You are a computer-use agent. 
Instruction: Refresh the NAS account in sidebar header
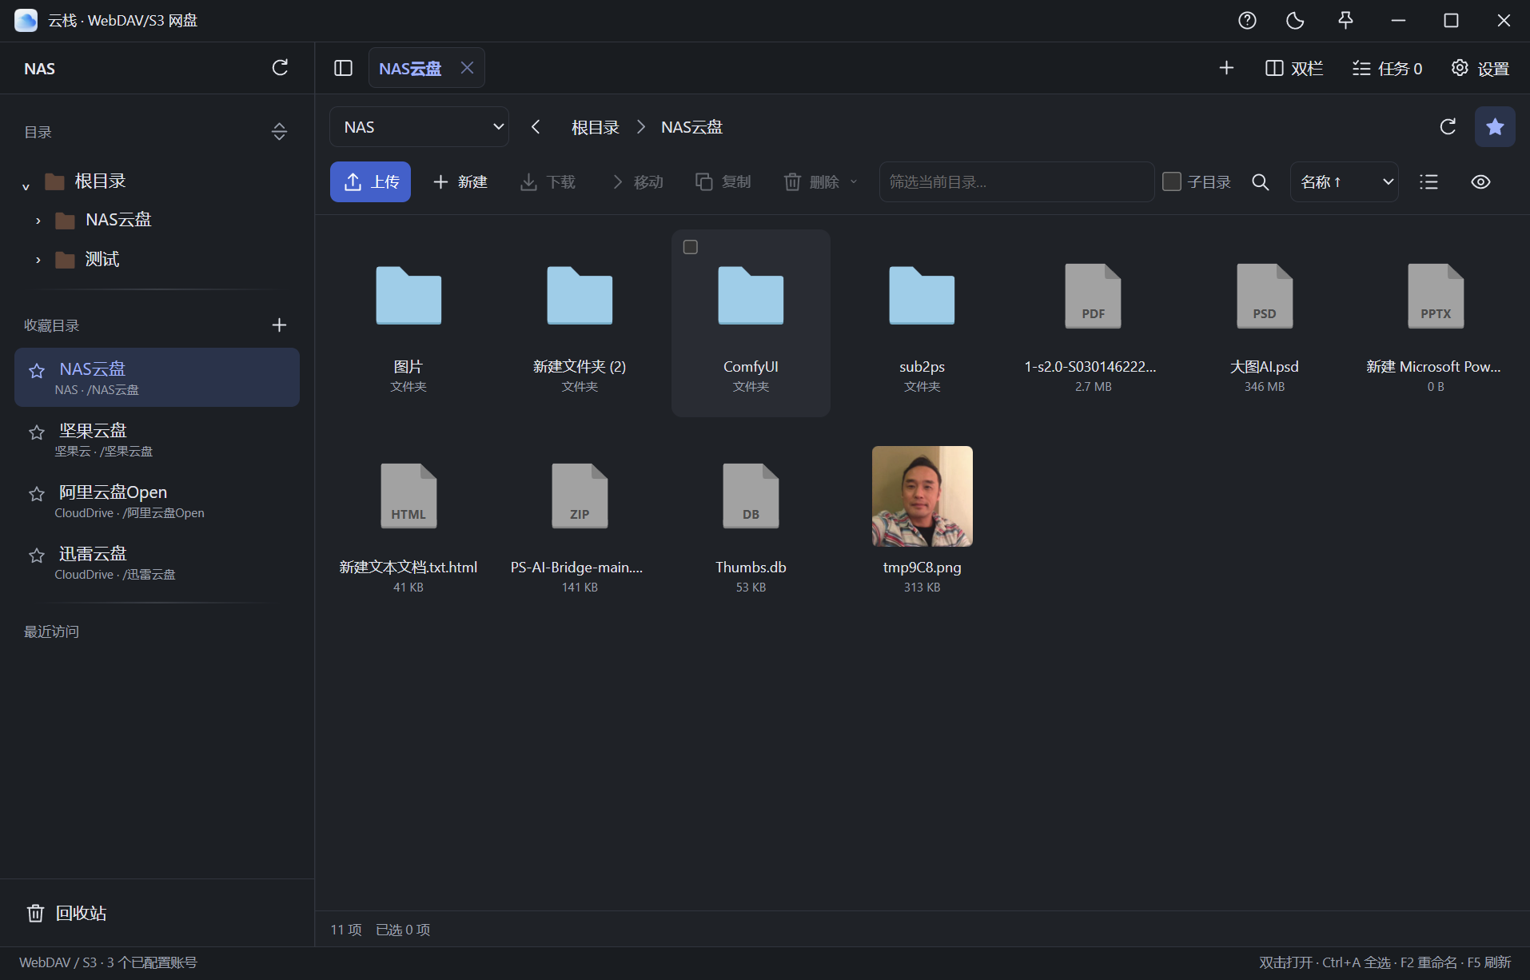(280, 68)
